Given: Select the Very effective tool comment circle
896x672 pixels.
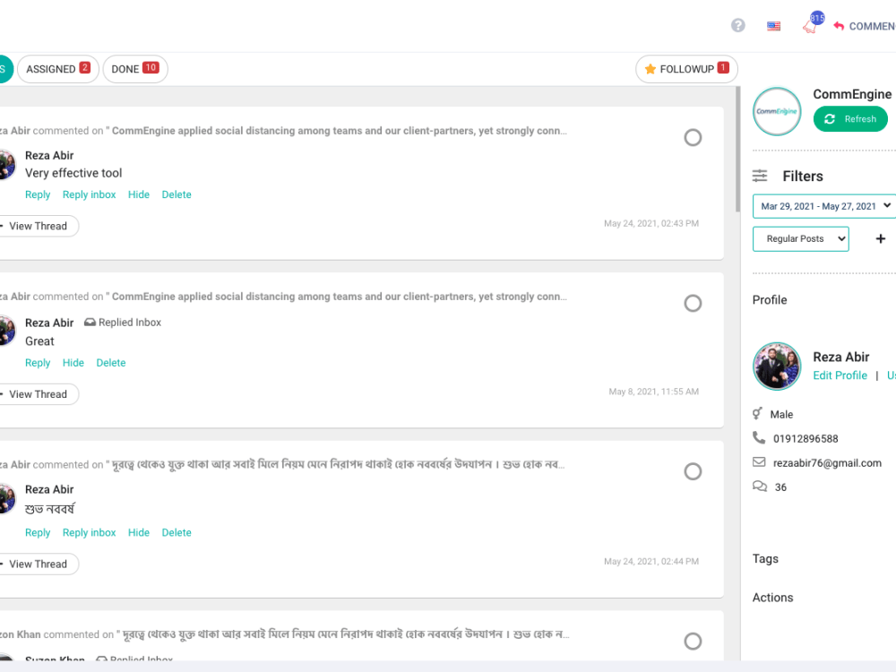Looking at the screenshot, I should (x=693, y=138).
